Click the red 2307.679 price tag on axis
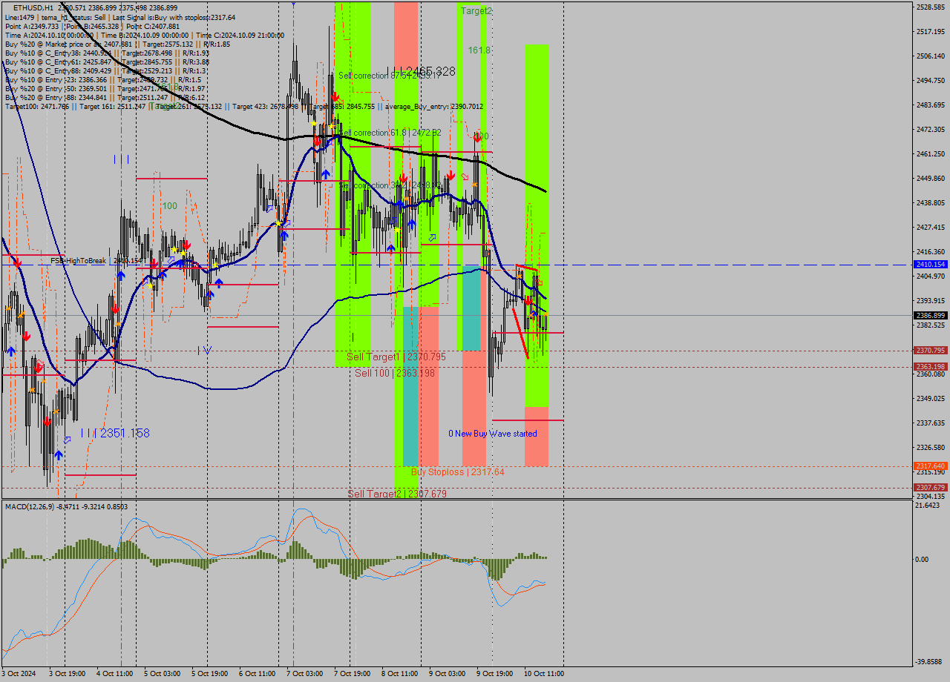Image resolution: width=950 pixels, height=682 pixels. [x=931, y=488]
